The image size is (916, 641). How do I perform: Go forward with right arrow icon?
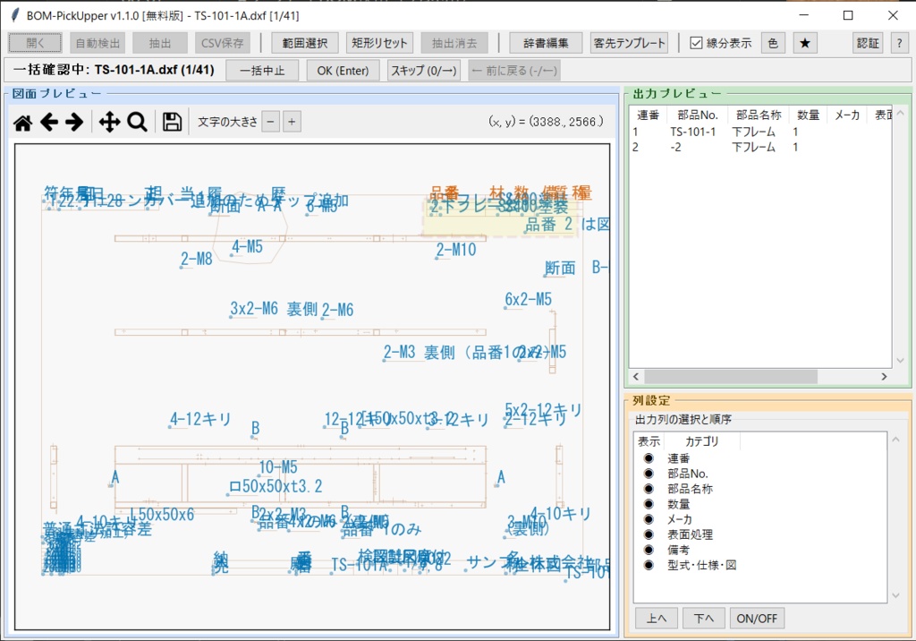[74, 123]
